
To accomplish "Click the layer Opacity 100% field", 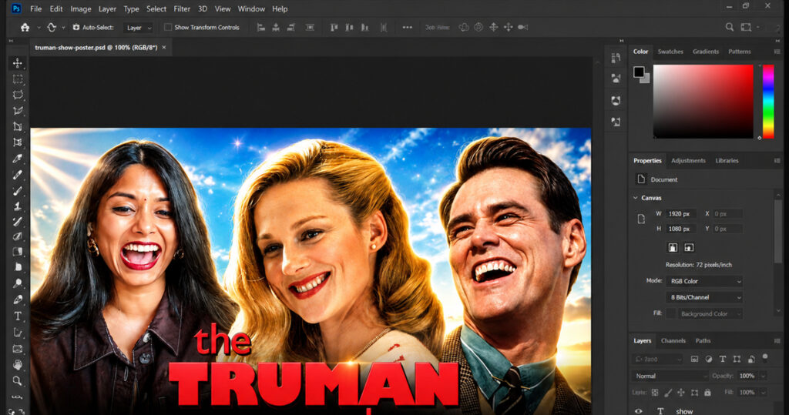I will pyautogui.click(x=747, y=376).
